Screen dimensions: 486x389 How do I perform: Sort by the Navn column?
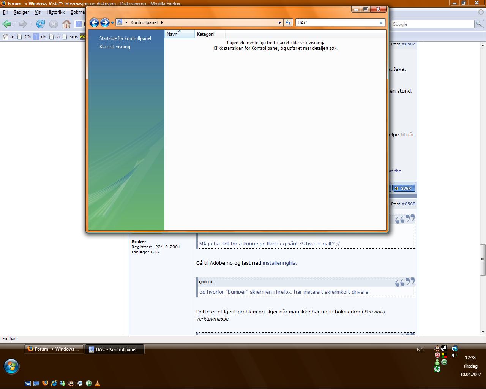(180, 34)
